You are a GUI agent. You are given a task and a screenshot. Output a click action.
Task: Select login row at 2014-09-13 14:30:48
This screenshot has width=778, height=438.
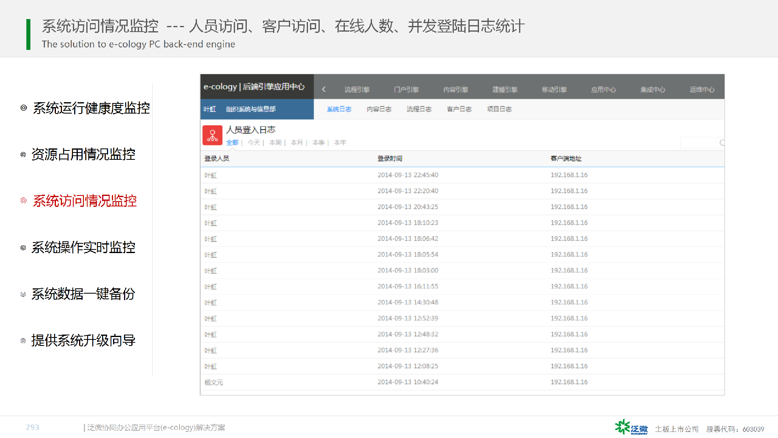[462, 303]
